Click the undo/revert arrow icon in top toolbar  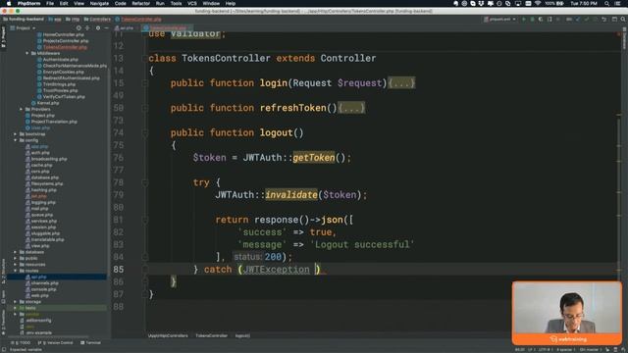tap(604, 20)
